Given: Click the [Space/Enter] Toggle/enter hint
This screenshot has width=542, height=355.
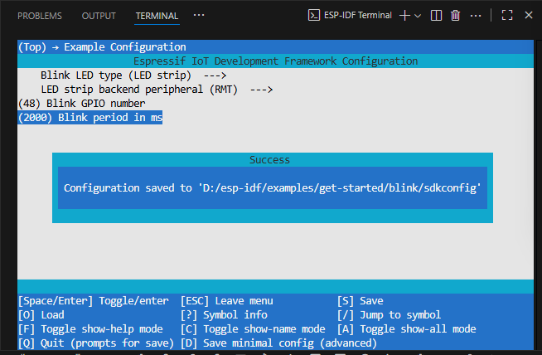Looking at the screenshot, I should (x=94, y=301).
